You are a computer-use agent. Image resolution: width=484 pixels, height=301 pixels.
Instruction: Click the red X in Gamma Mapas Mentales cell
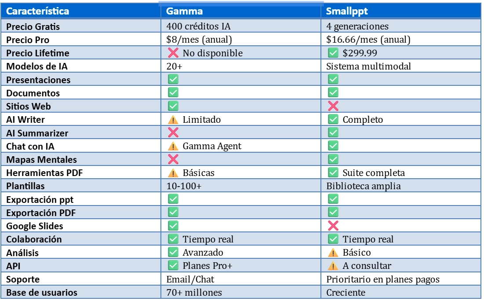[173, 159]
